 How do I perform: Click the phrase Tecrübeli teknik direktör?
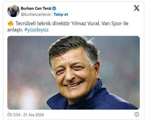pyautogui.click(x=43, y=23)
